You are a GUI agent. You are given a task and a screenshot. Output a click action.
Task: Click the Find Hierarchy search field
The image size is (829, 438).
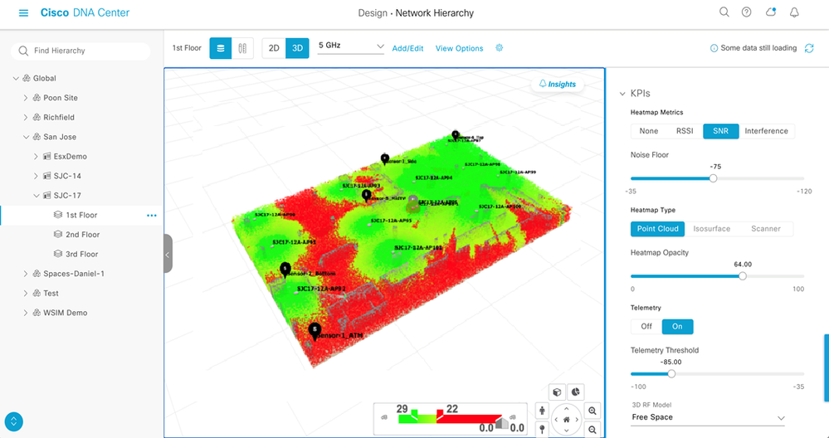point(80,51)
